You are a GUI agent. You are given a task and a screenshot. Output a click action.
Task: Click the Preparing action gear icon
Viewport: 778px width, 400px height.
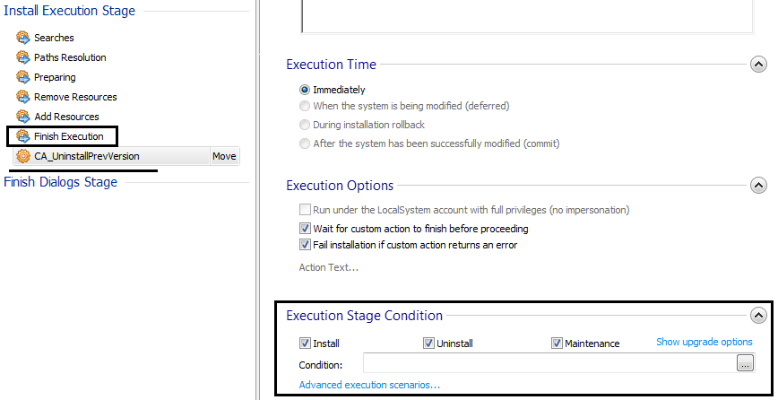[23, 77]
